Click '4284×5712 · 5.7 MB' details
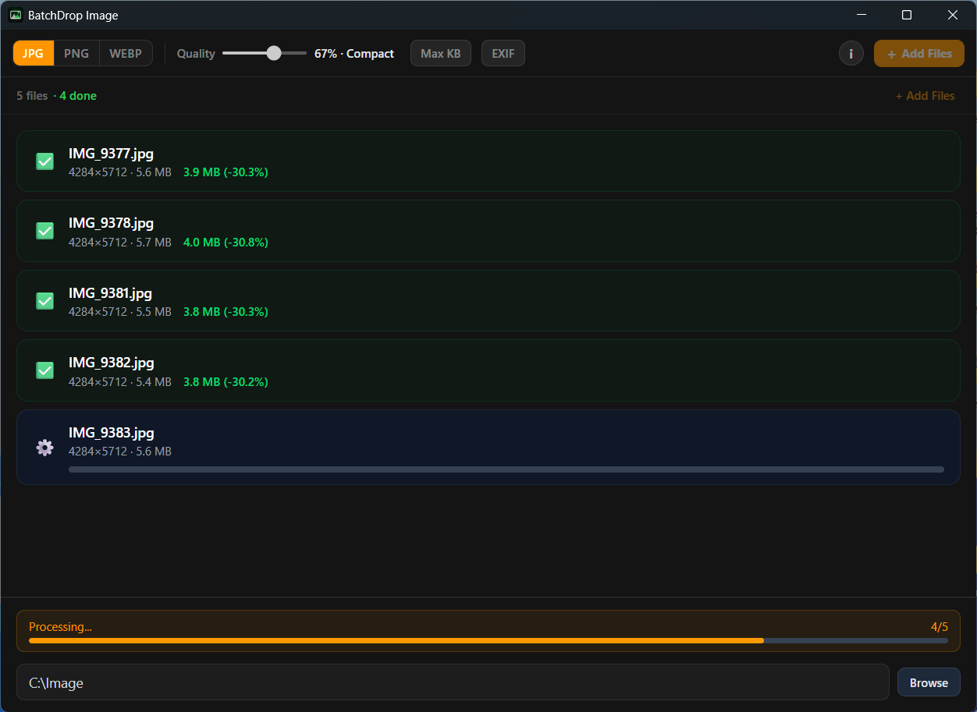The width and height of the screenshot is (977, 712). pos(120,243)
